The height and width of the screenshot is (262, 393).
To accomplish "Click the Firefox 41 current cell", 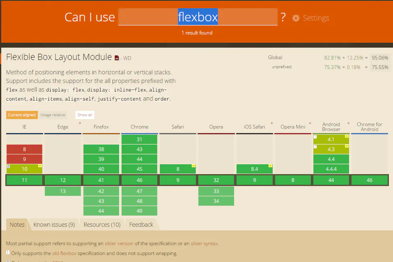I will pyautogui.click(x=101, y=180).
